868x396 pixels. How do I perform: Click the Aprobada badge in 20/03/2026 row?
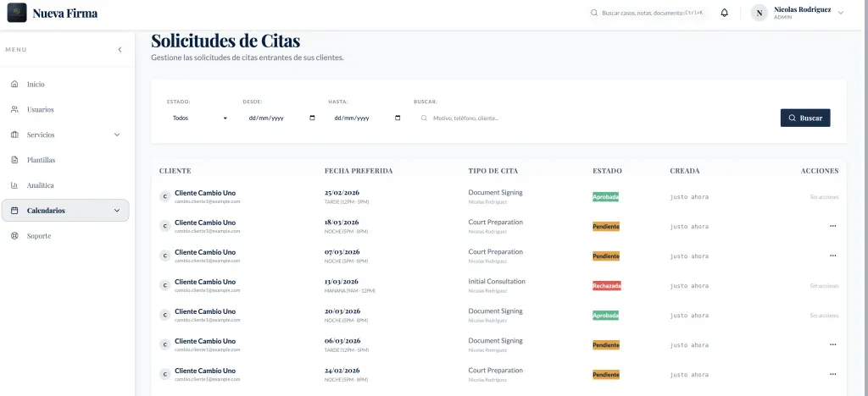click(x=605, y=316)
